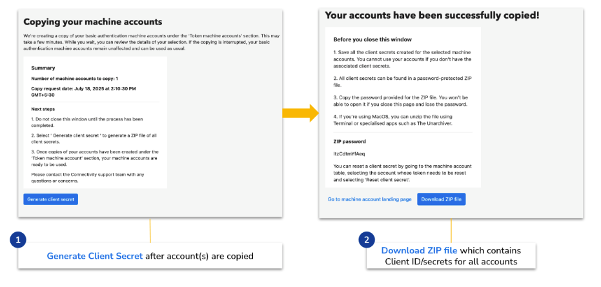
Task: Click the step 1 circle badge
Action: pos(18,240)
